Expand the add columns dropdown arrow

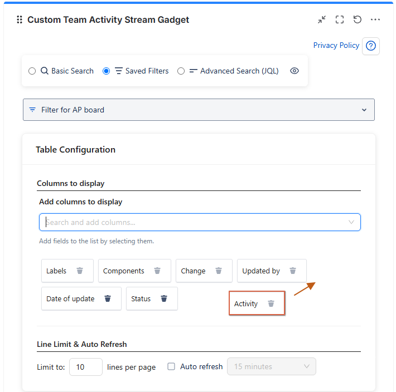351,222
